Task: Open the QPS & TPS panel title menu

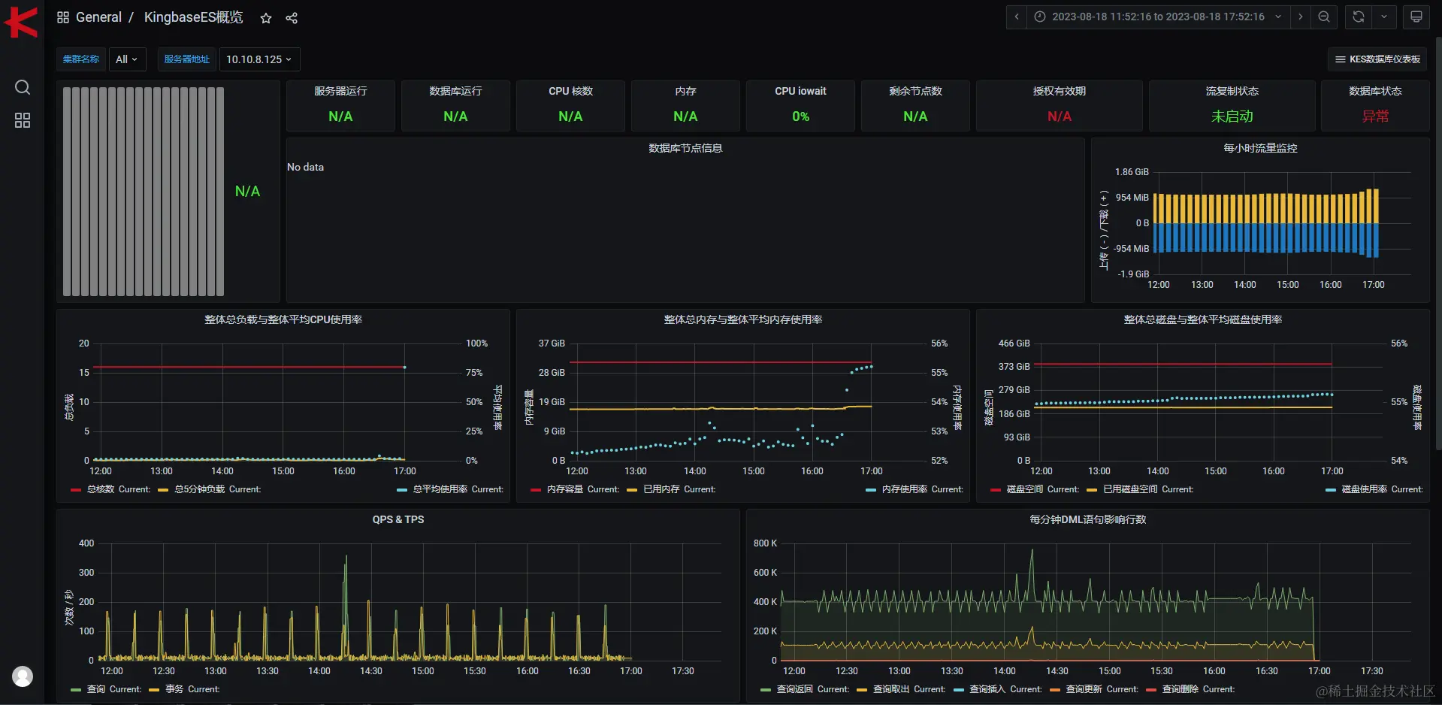Action: [x=398, y=519]
